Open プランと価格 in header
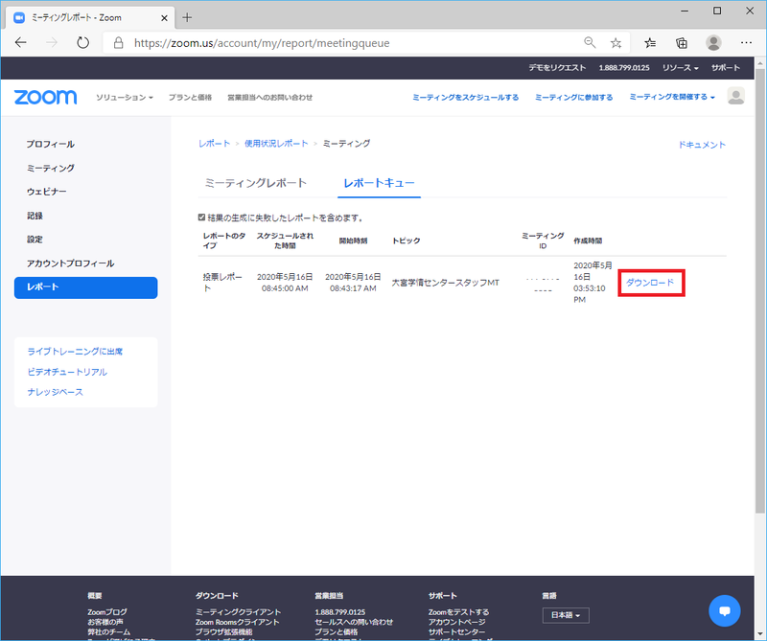The height and width of the screenshot is (641, 767). 190,98
